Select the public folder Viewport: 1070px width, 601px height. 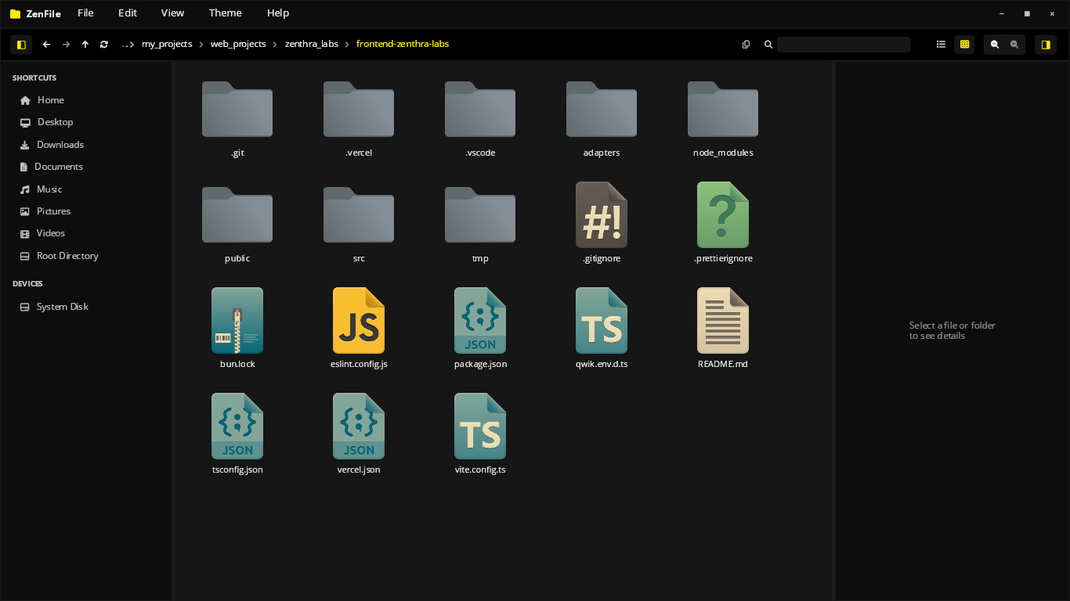pyautogui.click(x=237, y=224)
